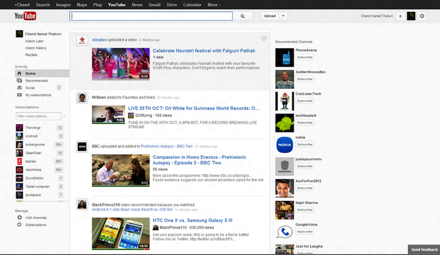Click the nokia channel icon
440x255 pixels.
pos(285,144)
